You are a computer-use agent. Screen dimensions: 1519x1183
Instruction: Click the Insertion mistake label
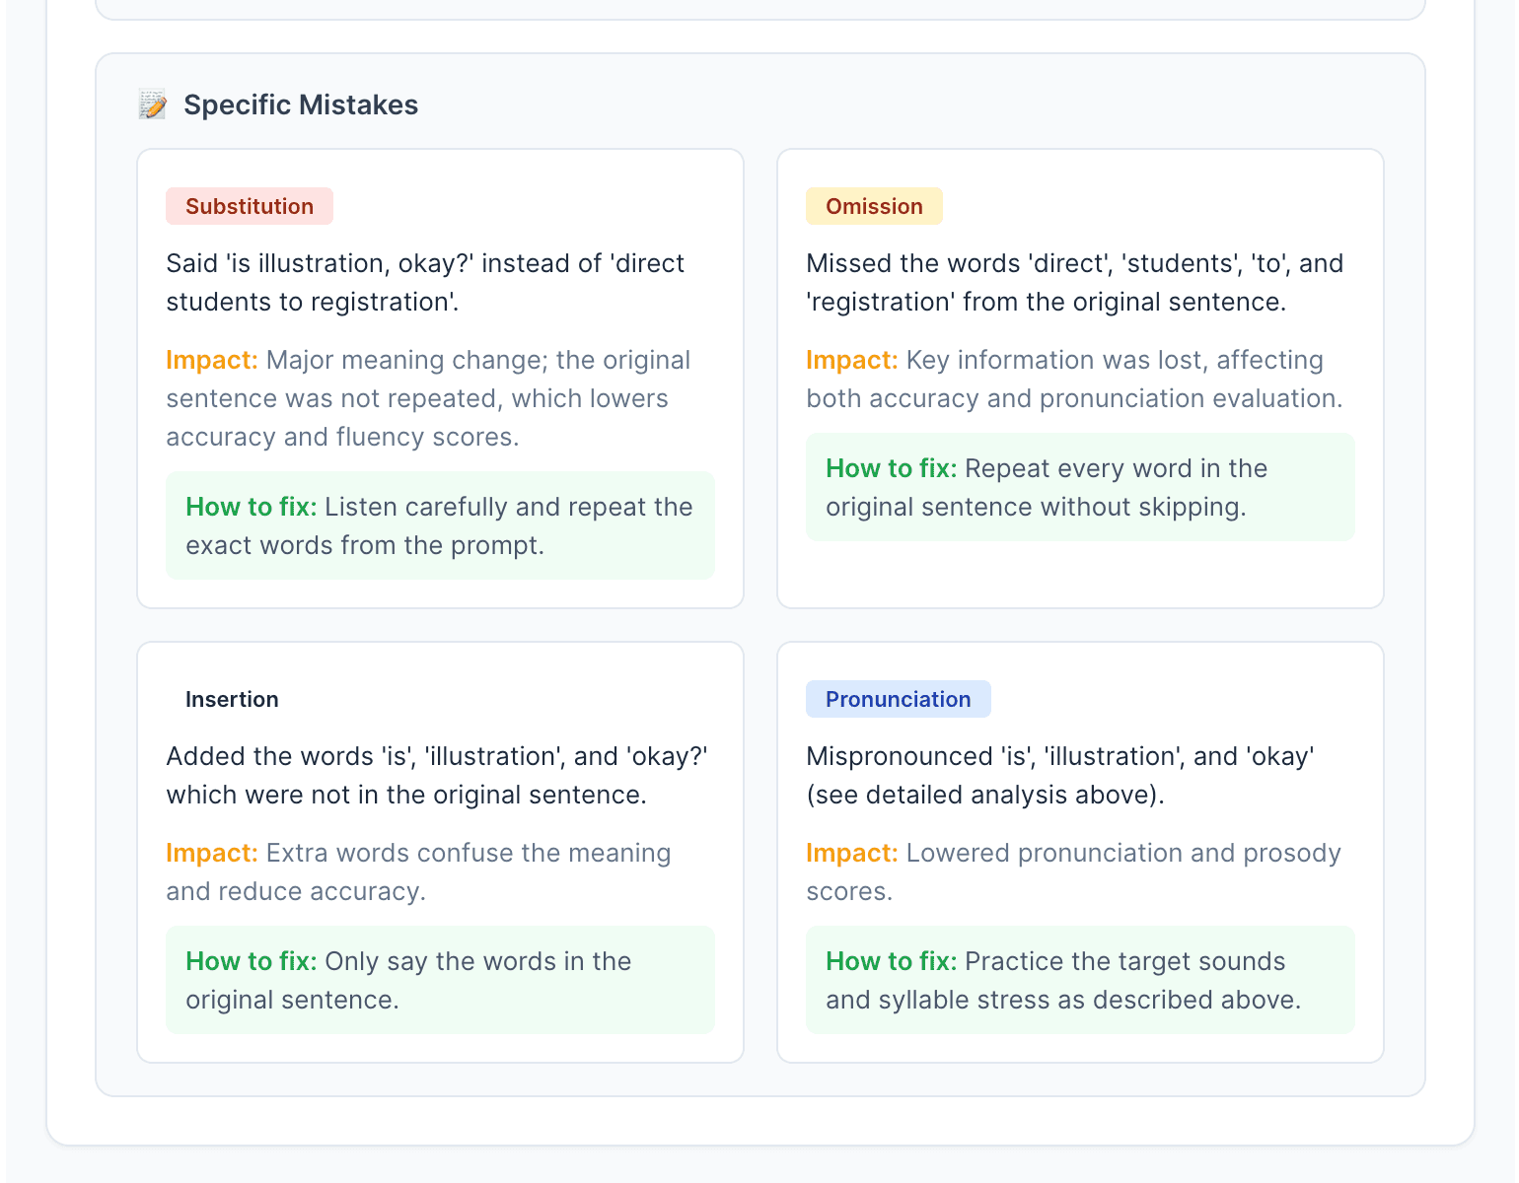click(232, 699)
